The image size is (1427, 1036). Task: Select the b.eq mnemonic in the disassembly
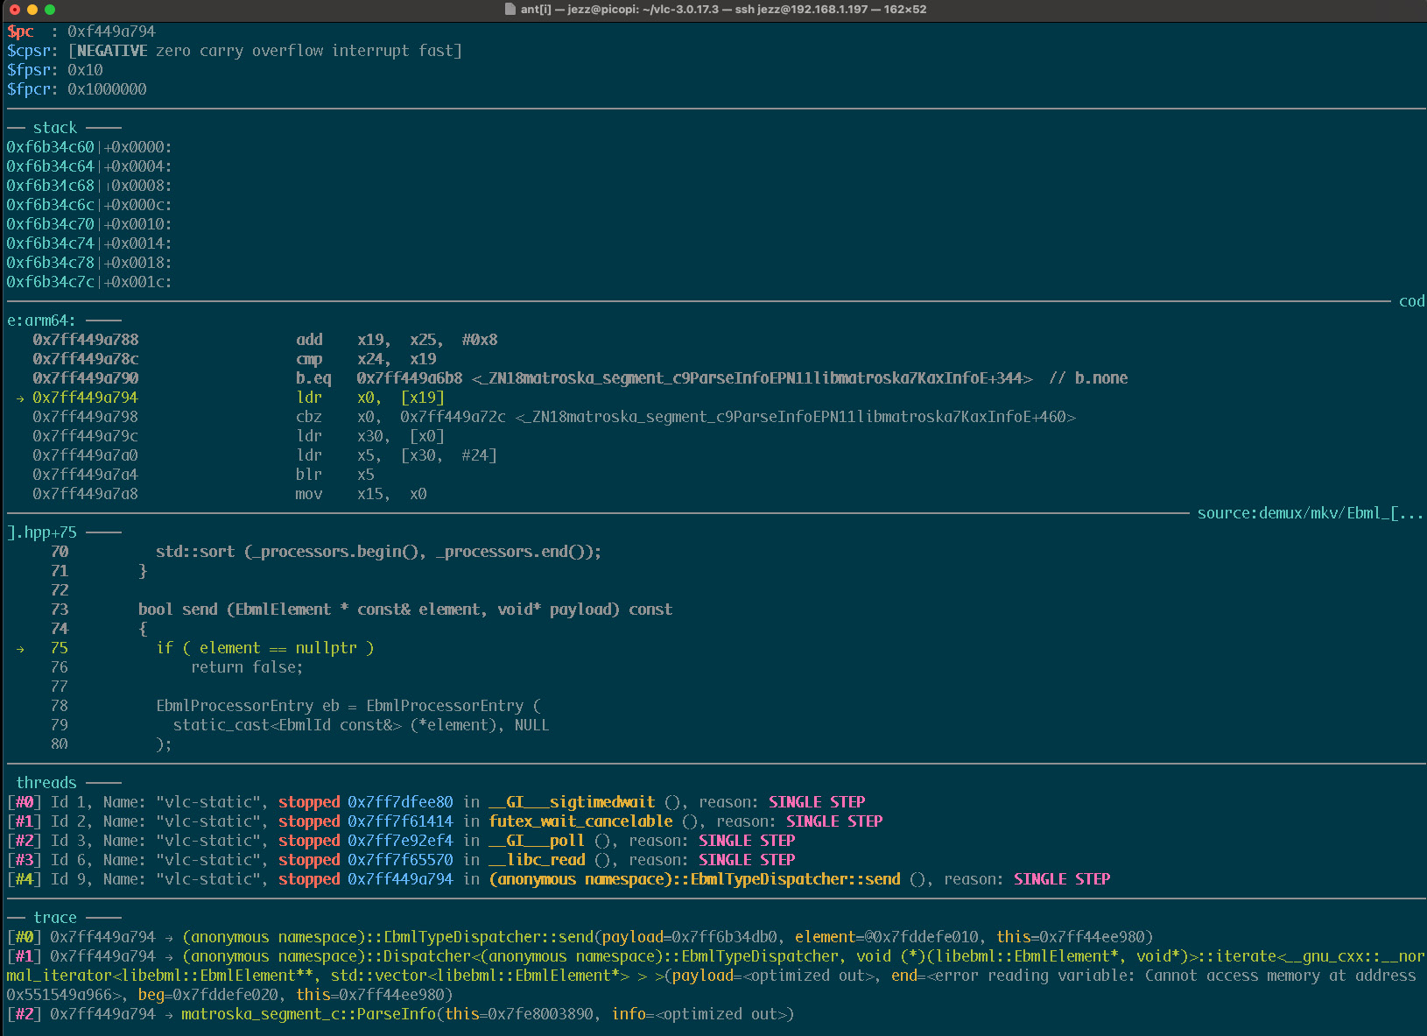pos(313,378)
